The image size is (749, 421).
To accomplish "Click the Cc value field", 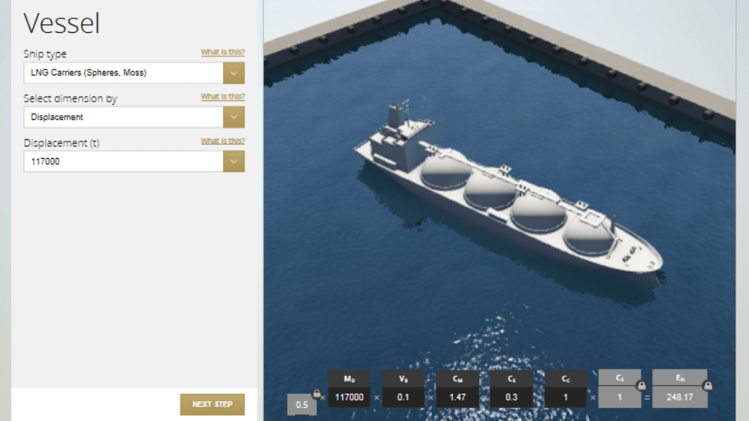I will click(x=566, y=398).
